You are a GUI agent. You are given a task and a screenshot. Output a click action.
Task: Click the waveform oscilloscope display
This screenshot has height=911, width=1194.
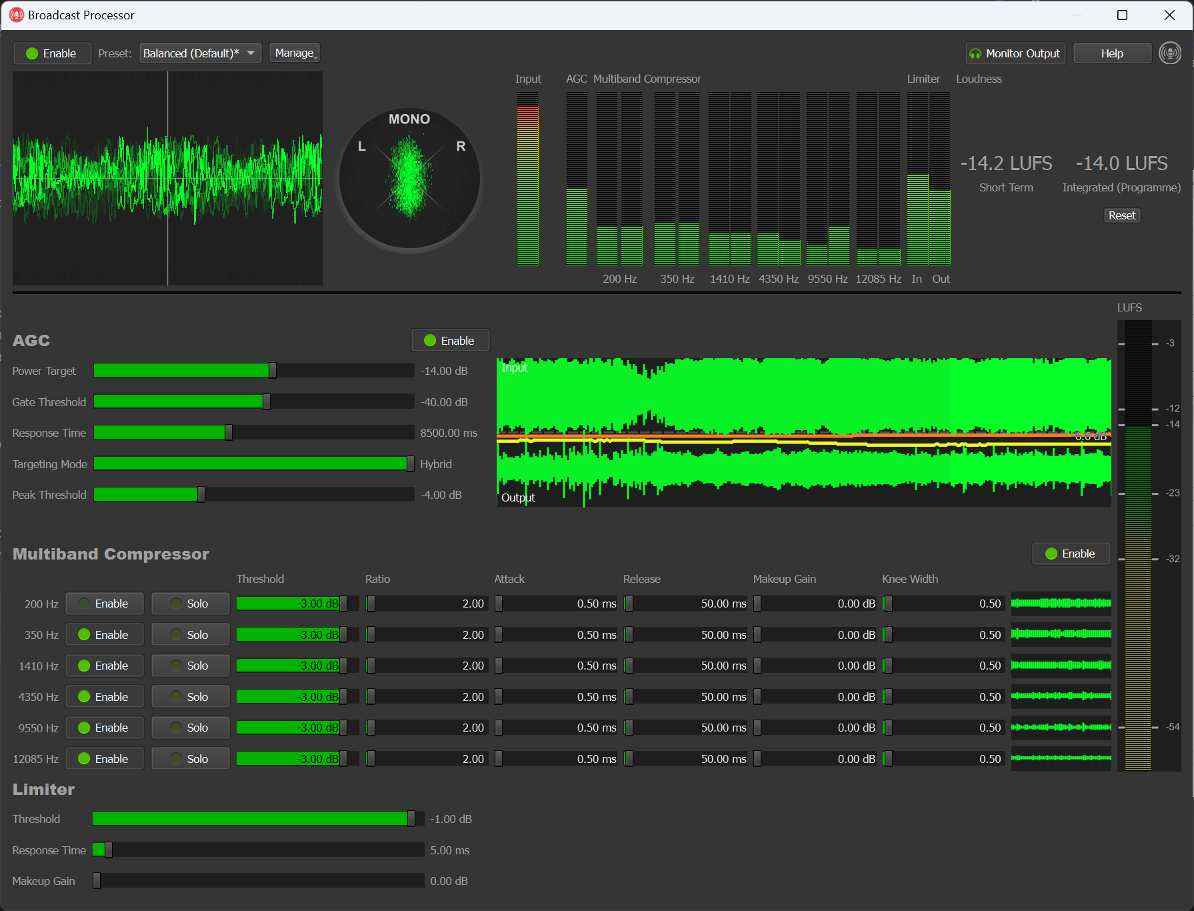tap(167, 179)
